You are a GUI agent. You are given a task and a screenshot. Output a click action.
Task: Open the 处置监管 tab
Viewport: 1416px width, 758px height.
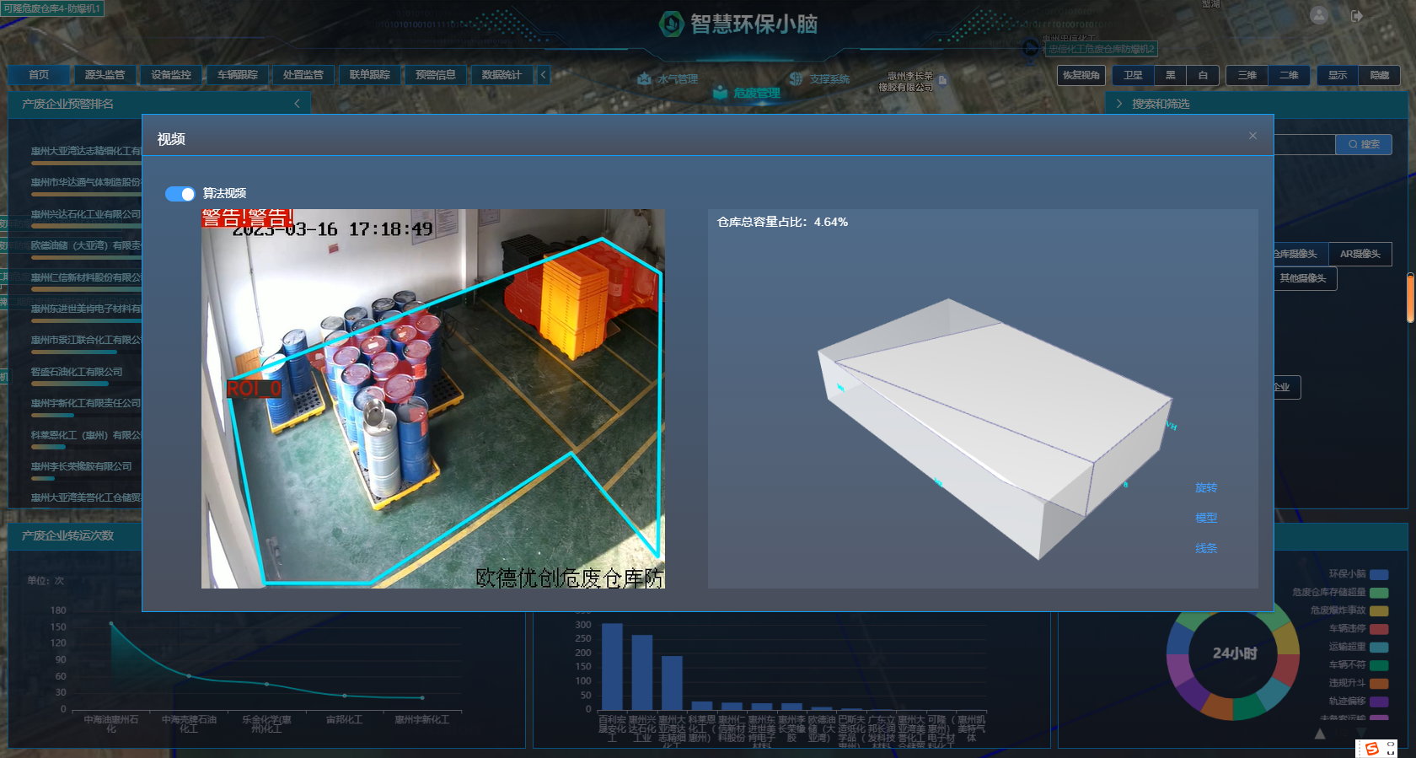303,75
